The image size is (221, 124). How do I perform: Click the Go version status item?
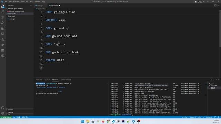click(17, 117)
